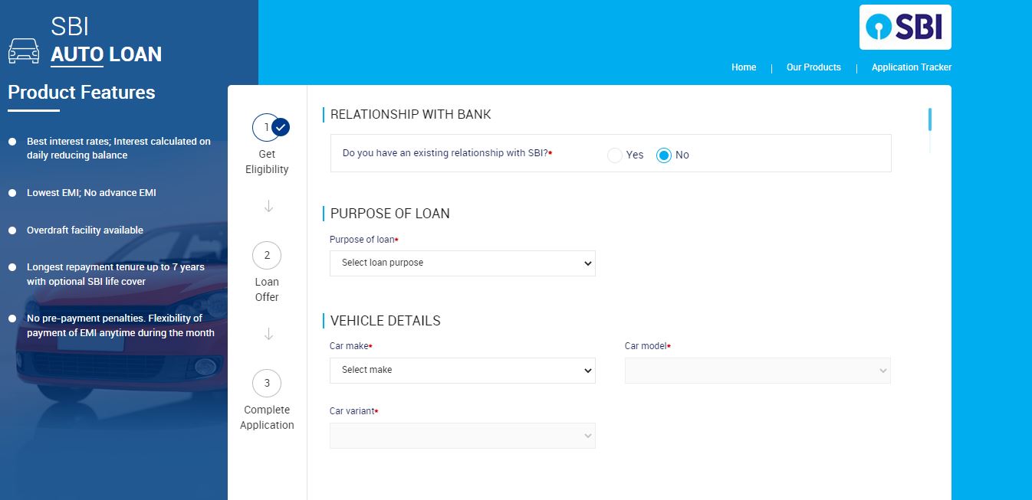Open the Application Tracker link
1032x500 pixels.
coord(912,67)
